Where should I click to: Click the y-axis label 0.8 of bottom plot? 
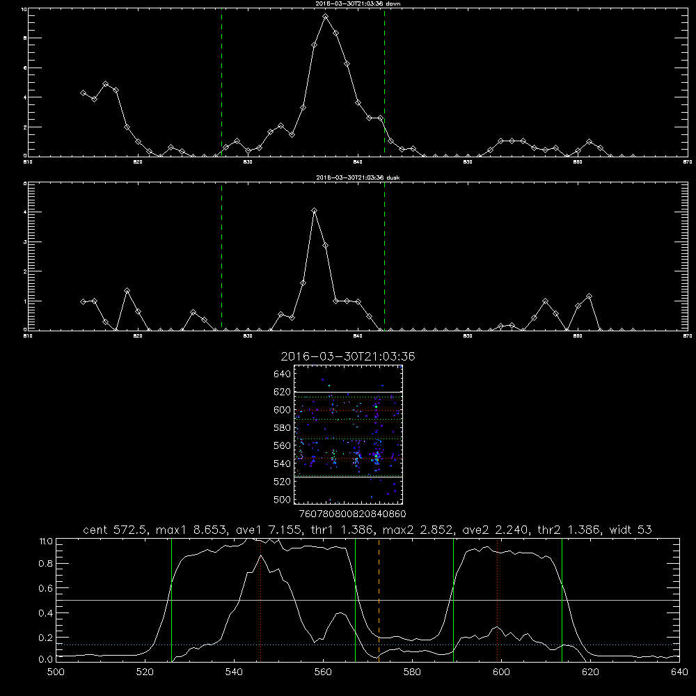pos(46,564)
